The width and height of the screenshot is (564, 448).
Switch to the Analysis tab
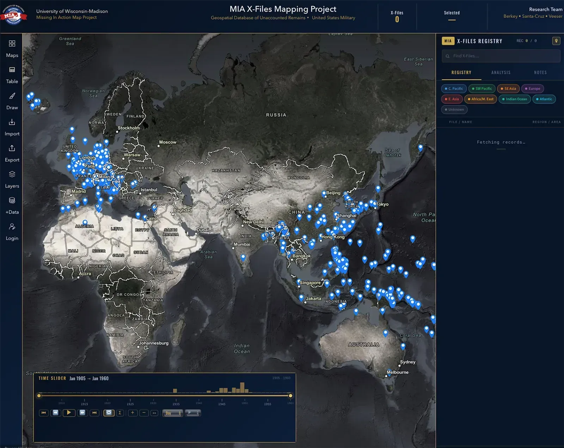pos(501,72)
